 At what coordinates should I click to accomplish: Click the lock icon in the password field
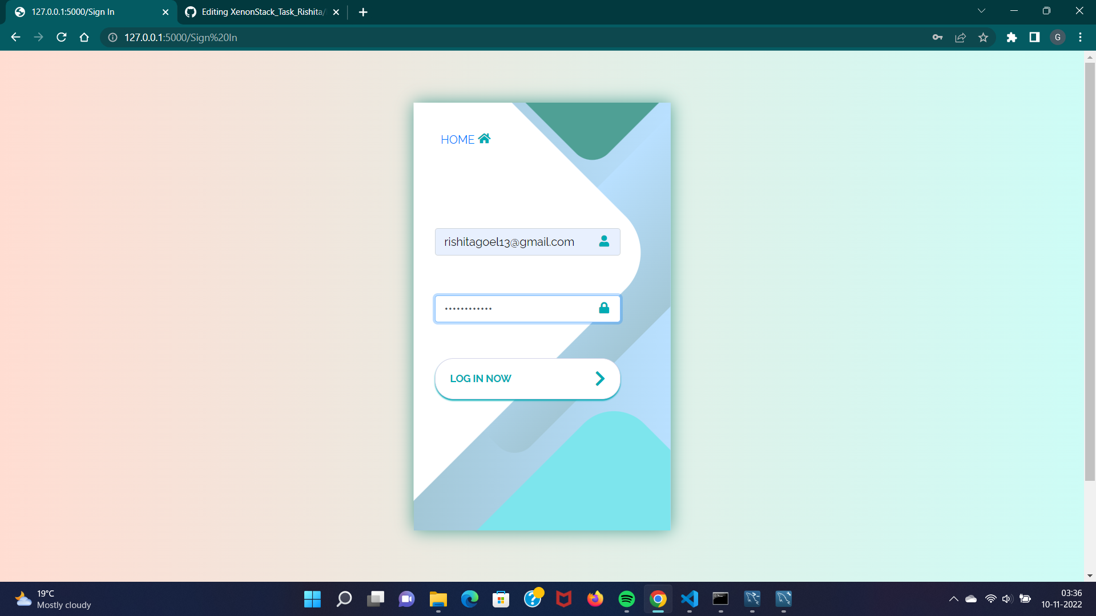point(603,308)
